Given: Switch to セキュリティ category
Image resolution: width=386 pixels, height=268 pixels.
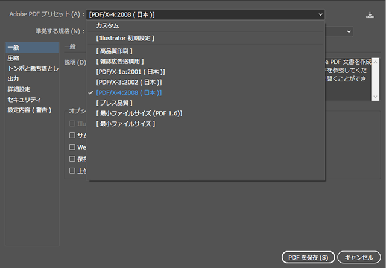Looking at the screenshot, I should point(32,100).
